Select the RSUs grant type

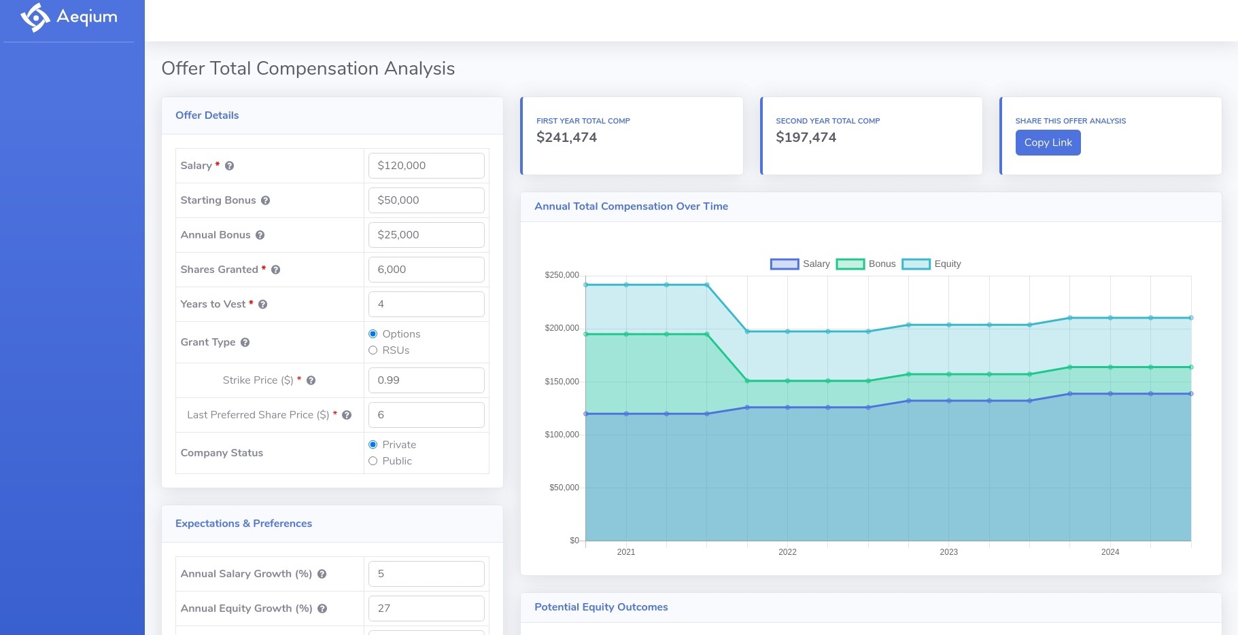(x=373, y=350)
